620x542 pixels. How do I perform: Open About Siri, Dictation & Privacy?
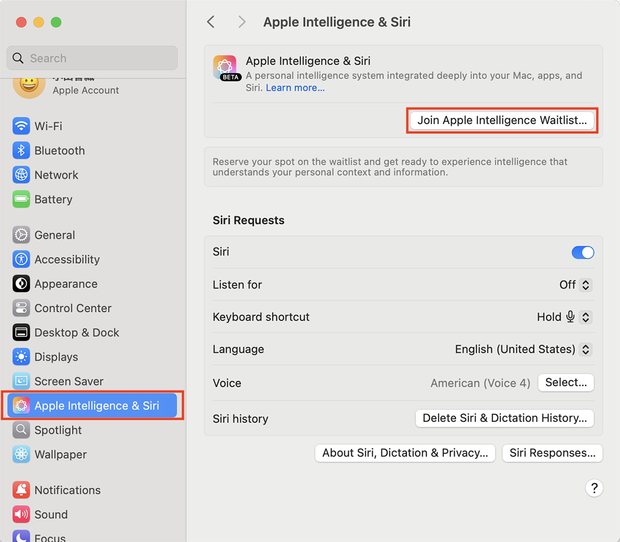click(405, 453)
